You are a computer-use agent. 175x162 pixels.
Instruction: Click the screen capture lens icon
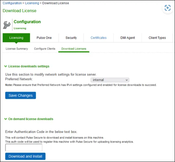pos(168,8)
